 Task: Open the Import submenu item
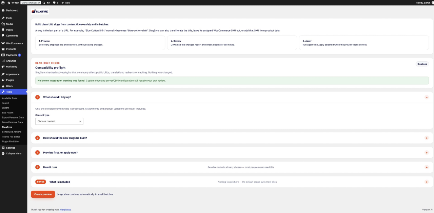tap(5, 103)
